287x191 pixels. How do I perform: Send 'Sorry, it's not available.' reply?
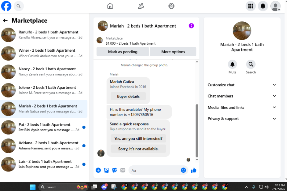coord(138,149)
